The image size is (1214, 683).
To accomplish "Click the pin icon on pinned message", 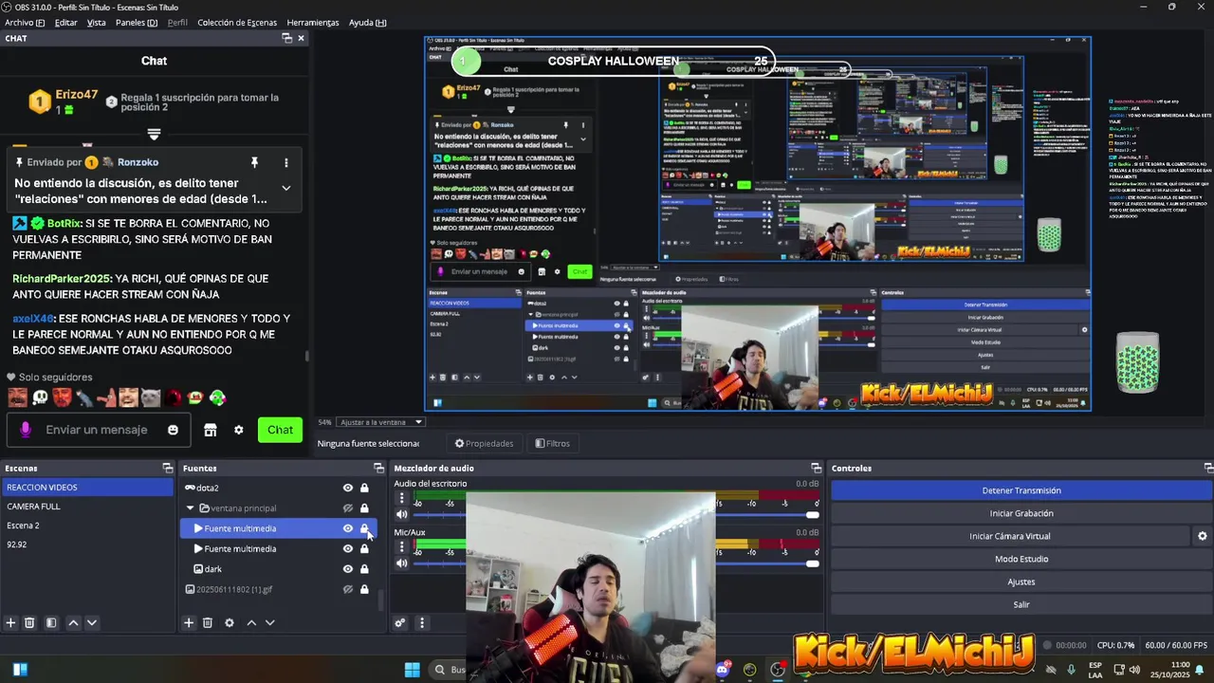I will [254, 162].
